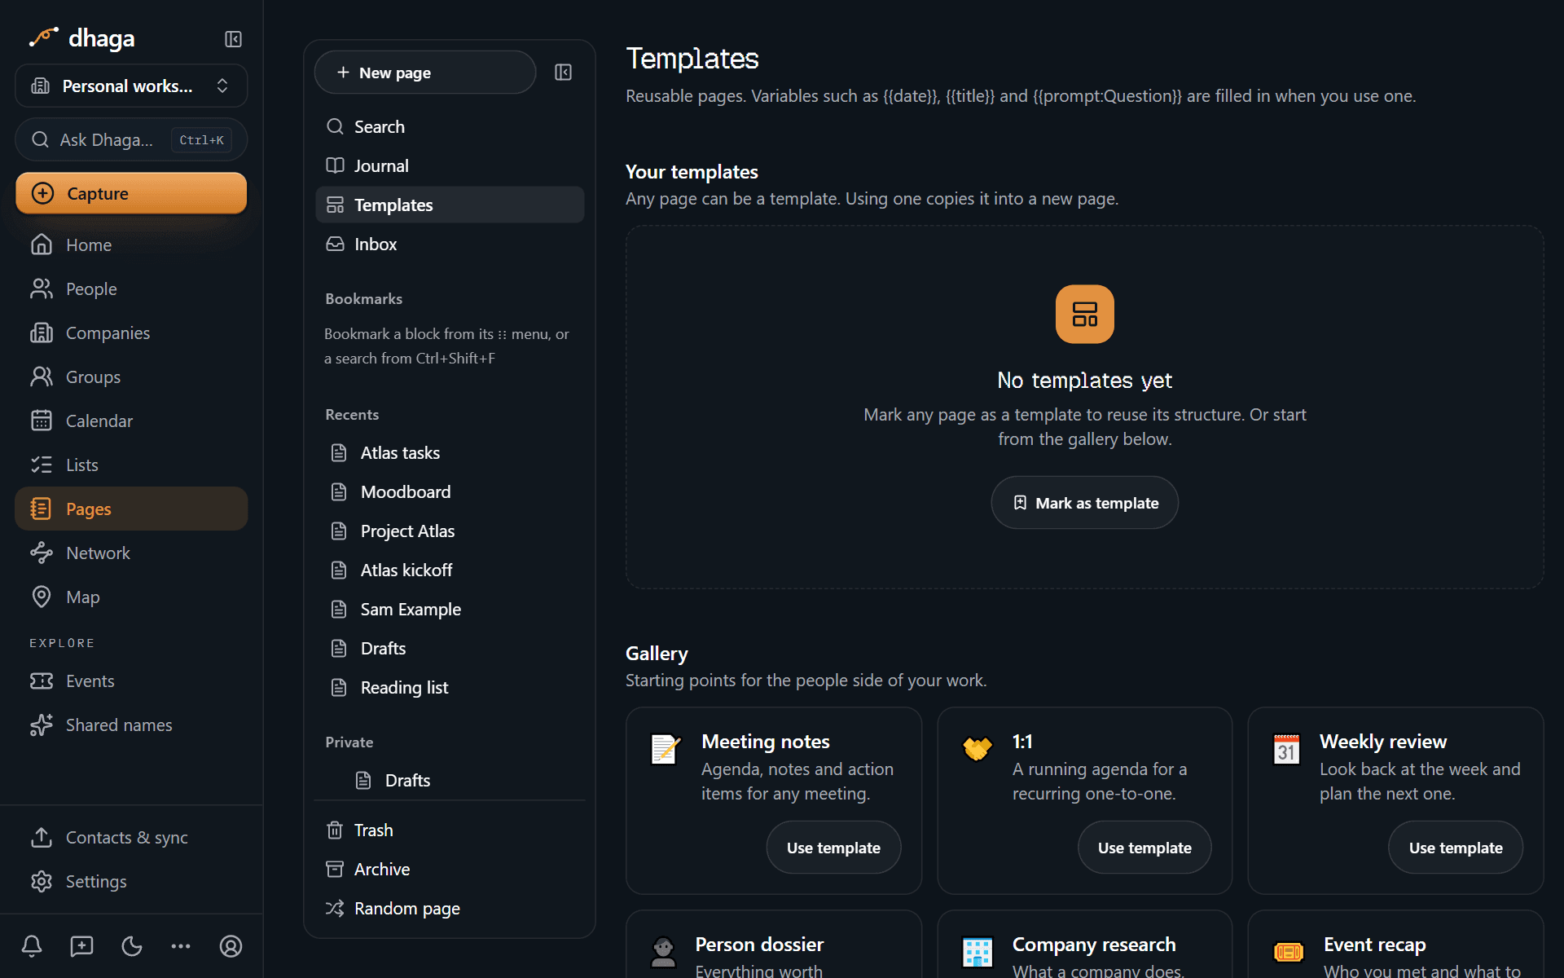The width and height of the screenshot is (1564, 978).
Task: Open the user profile avatar icon
Action: tap(231, 946)
